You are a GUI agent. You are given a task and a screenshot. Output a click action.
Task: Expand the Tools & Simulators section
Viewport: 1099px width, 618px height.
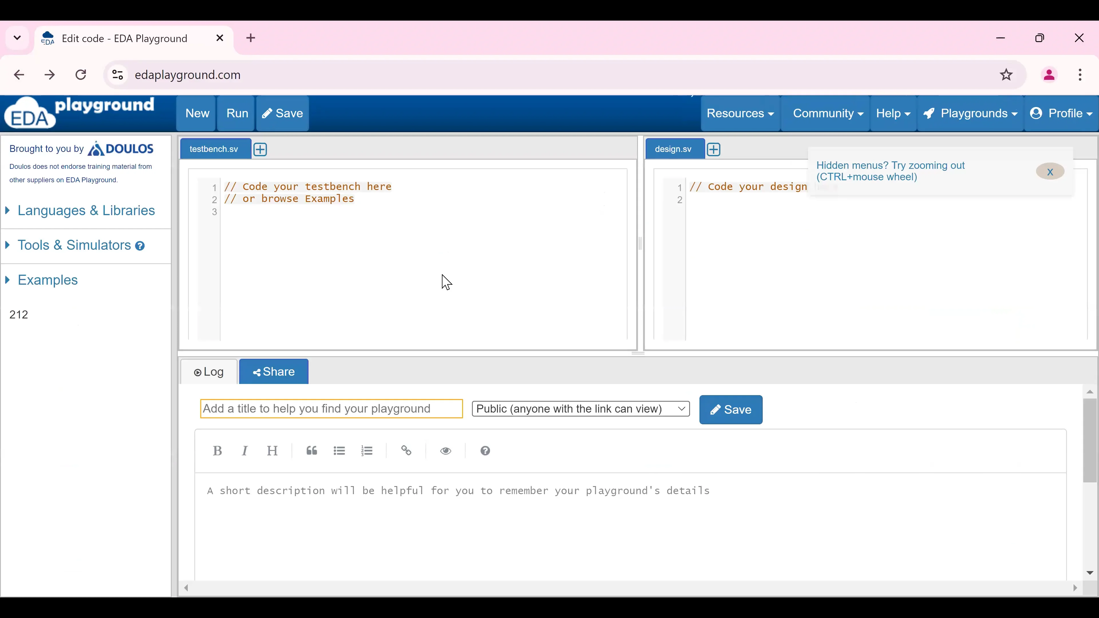pyautogui.click(x=74, y=245)
